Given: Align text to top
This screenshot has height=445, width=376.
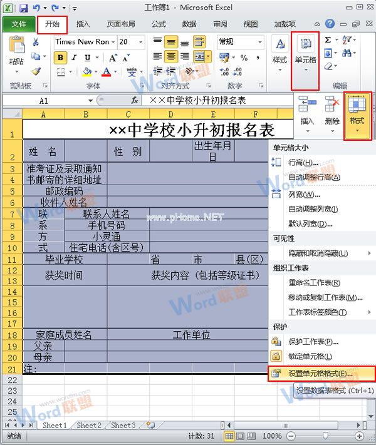Looking at the screenshot, I should (x=157, y=41).
